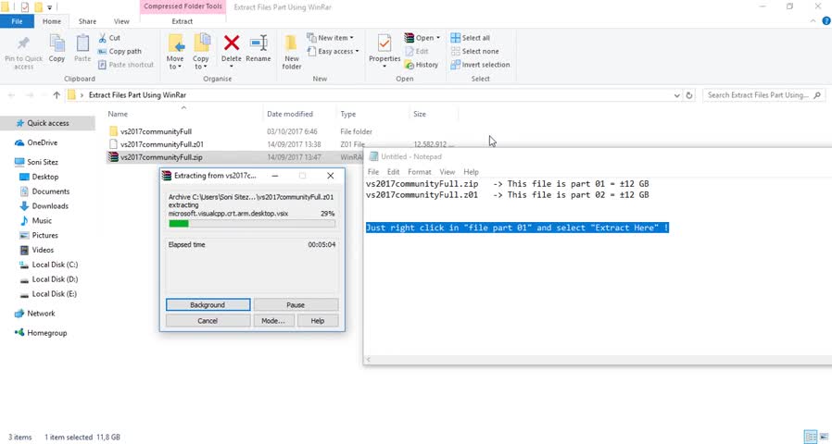
Task: Create a New folder from ribbon
Action: pyautogui.click(x=292, y=50)
